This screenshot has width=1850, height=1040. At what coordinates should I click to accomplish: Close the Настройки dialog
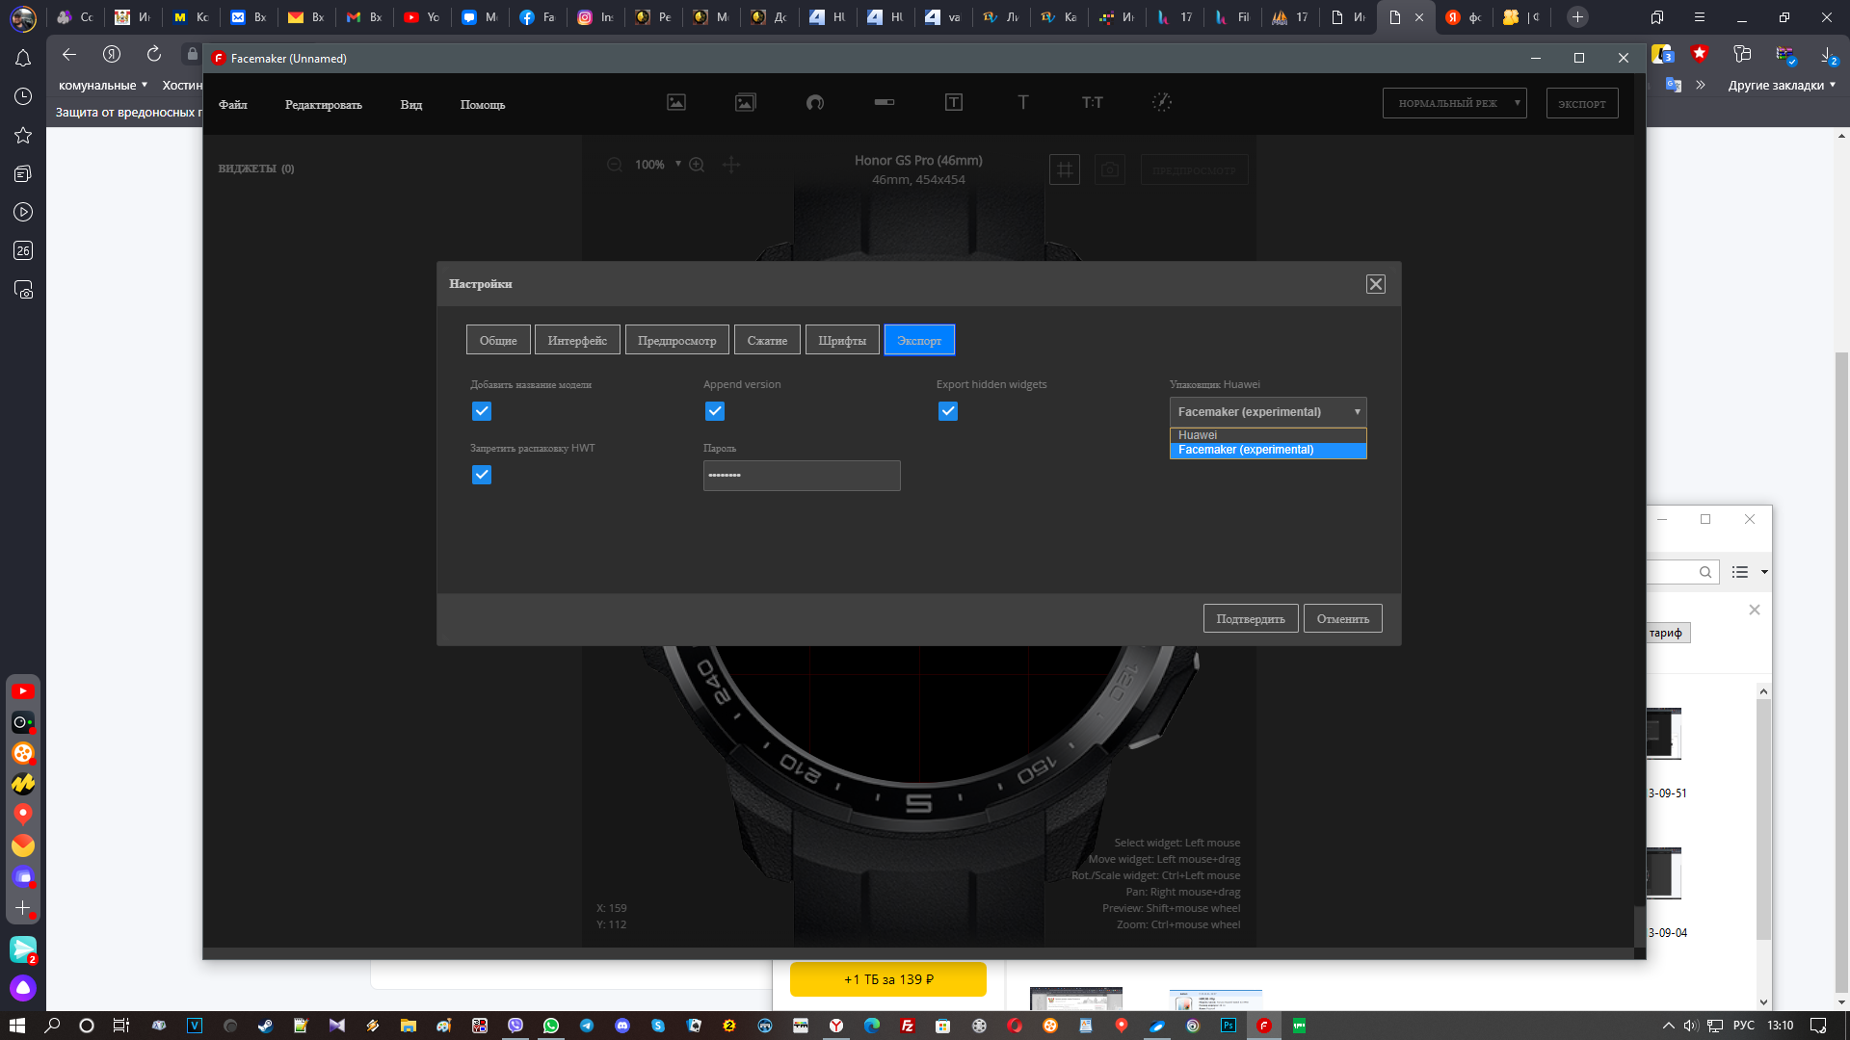coord(1376,284)
